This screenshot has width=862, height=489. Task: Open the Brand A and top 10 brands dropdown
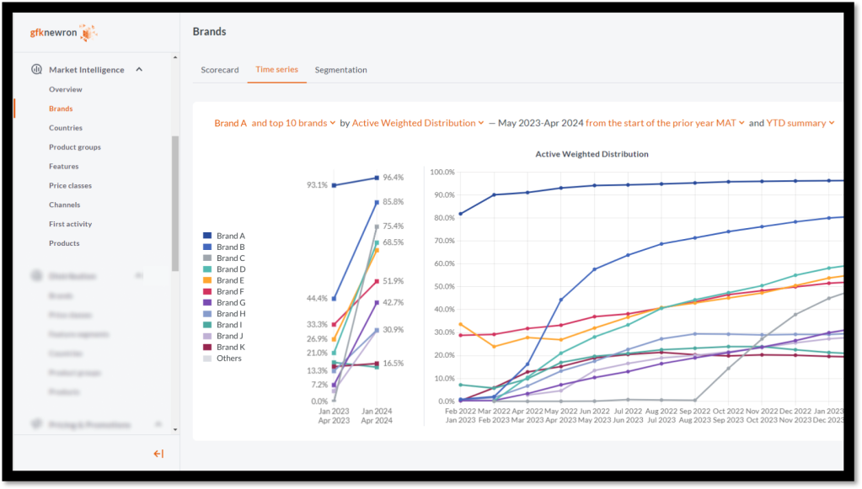[275, 123]
